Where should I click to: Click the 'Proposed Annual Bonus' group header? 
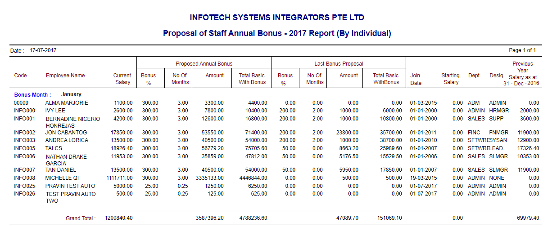coord(204,64)
